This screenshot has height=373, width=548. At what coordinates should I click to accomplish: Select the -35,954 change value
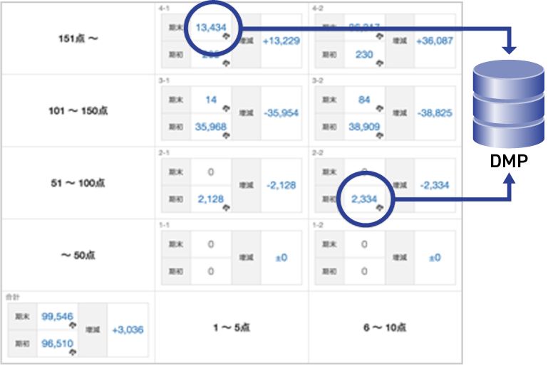(281, 113)
